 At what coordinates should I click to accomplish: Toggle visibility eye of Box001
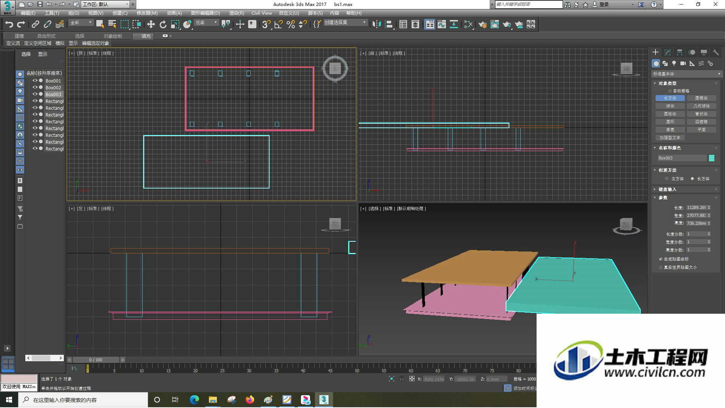35,81
